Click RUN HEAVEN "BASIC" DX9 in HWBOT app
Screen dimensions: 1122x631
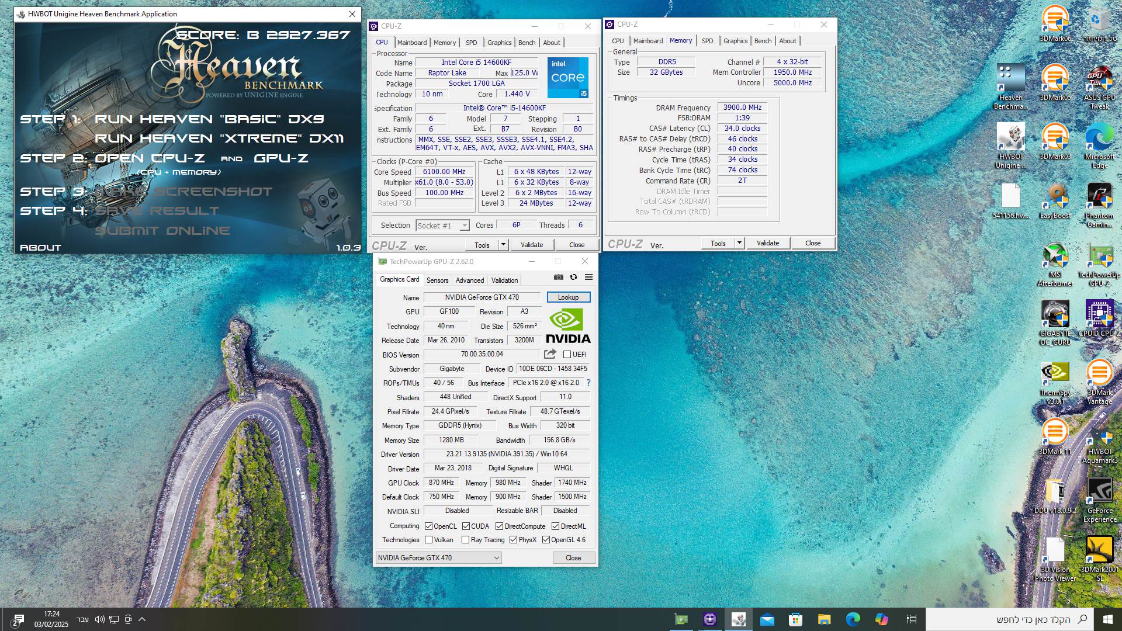coord(209,119)
